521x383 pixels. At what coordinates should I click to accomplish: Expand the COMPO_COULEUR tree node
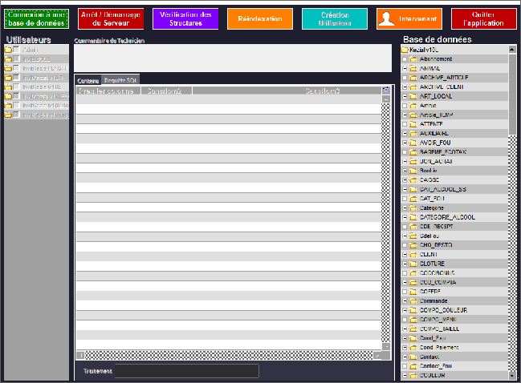tap(405, 310)
